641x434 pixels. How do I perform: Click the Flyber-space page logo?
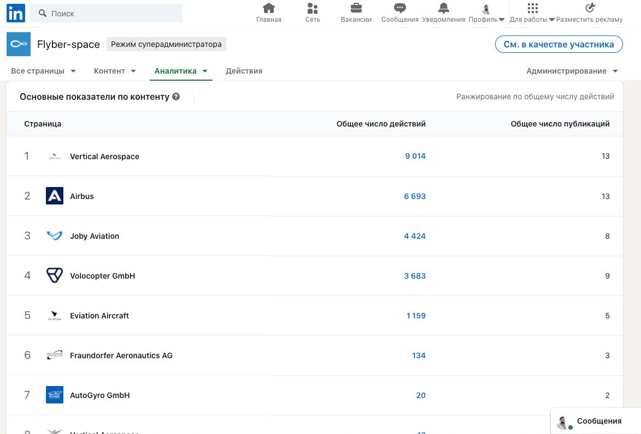19,44
